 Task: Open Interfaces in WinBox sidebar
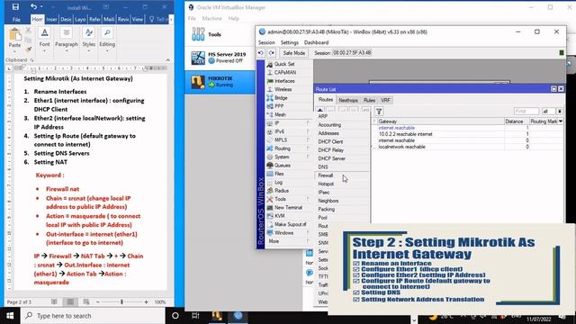[284, 81]
